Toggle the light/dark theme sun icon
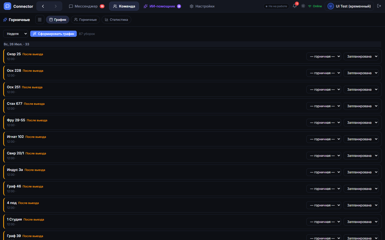 point(303,6)
